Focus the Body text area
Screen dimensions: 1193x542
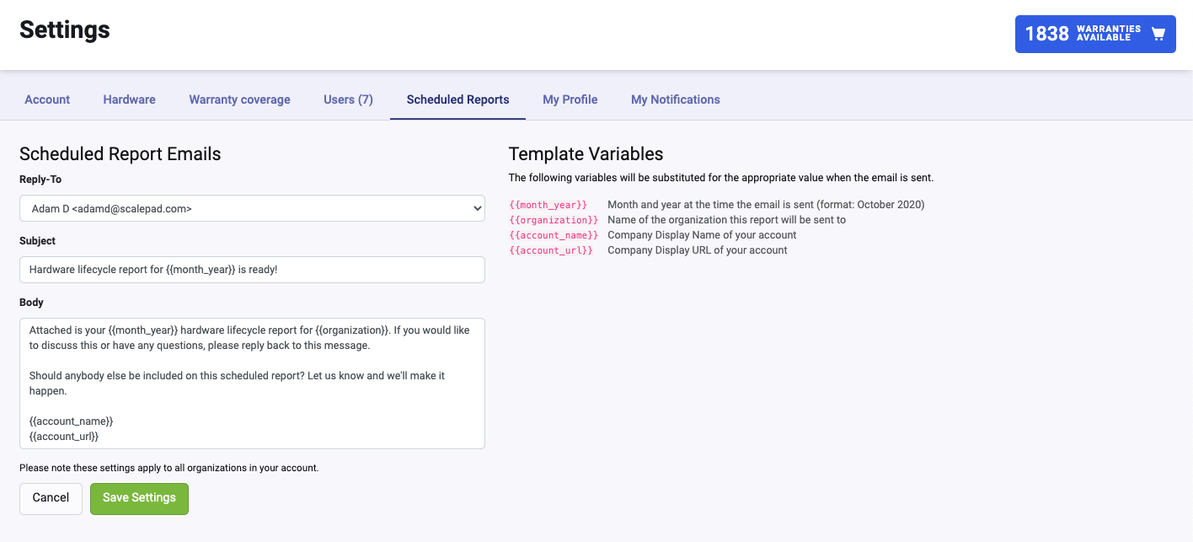[252, 384]
